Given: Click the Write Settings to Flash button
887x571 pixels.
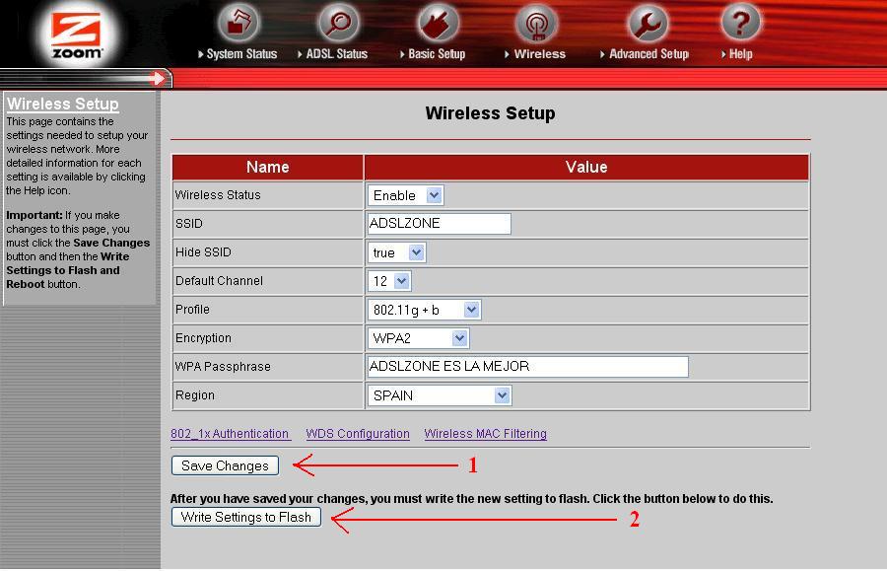Looking at the screenshot, I should tap(246, 517).
